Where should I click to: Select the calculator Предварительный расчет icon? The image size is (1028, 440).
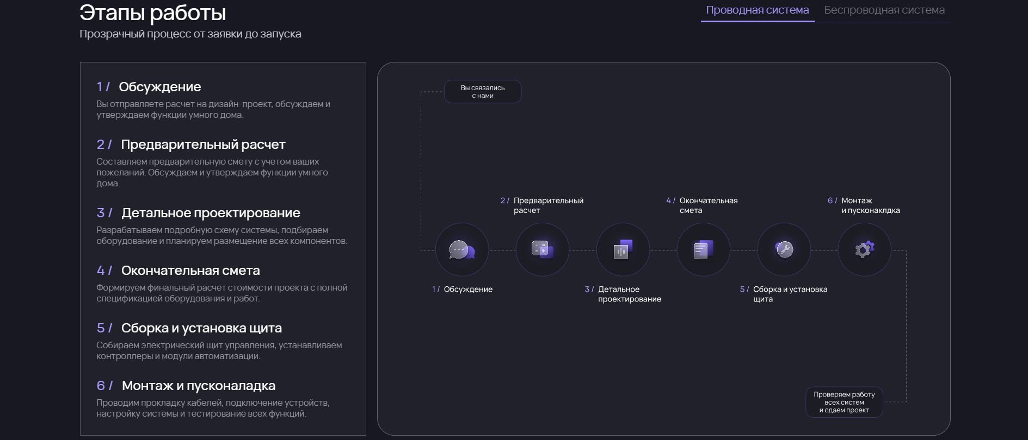(x=543, y=250)
